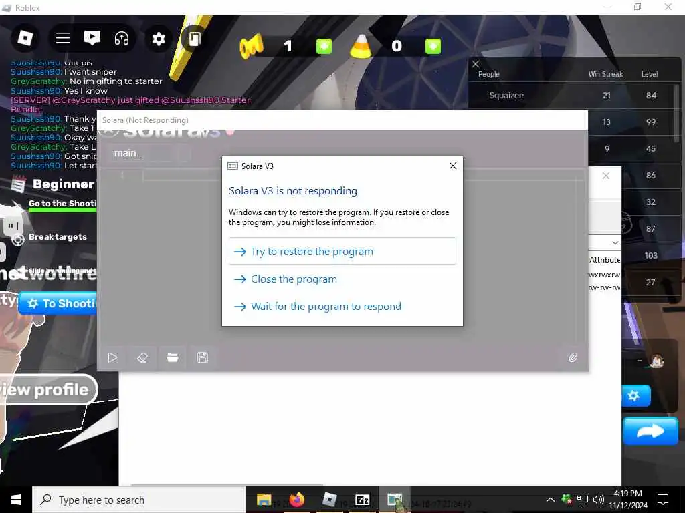Image resolution: width=685 pixels, height=513 pixels.
Task: Close the Solara V3 not responding dialog
Action: 453,166
